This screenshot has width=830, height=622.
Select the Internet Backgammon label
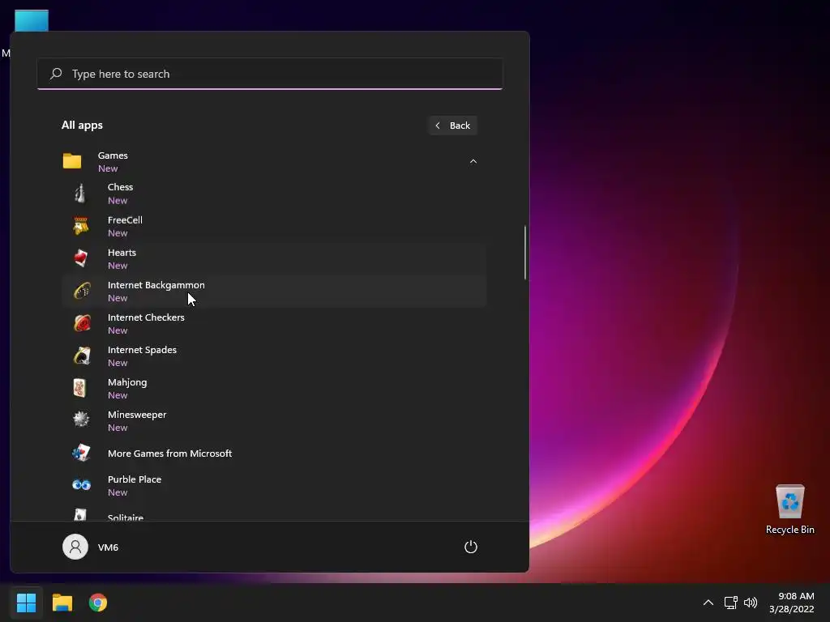click(x=156, y=285)
